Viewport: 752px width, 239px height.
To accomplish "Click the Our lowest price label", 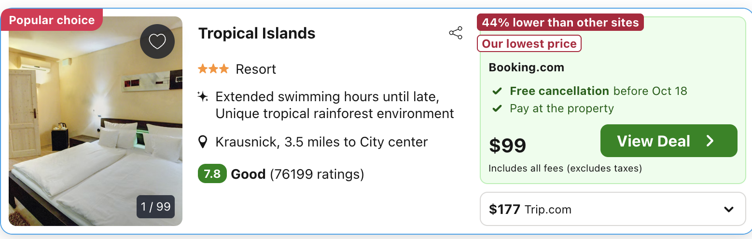I will pos(529,44).
